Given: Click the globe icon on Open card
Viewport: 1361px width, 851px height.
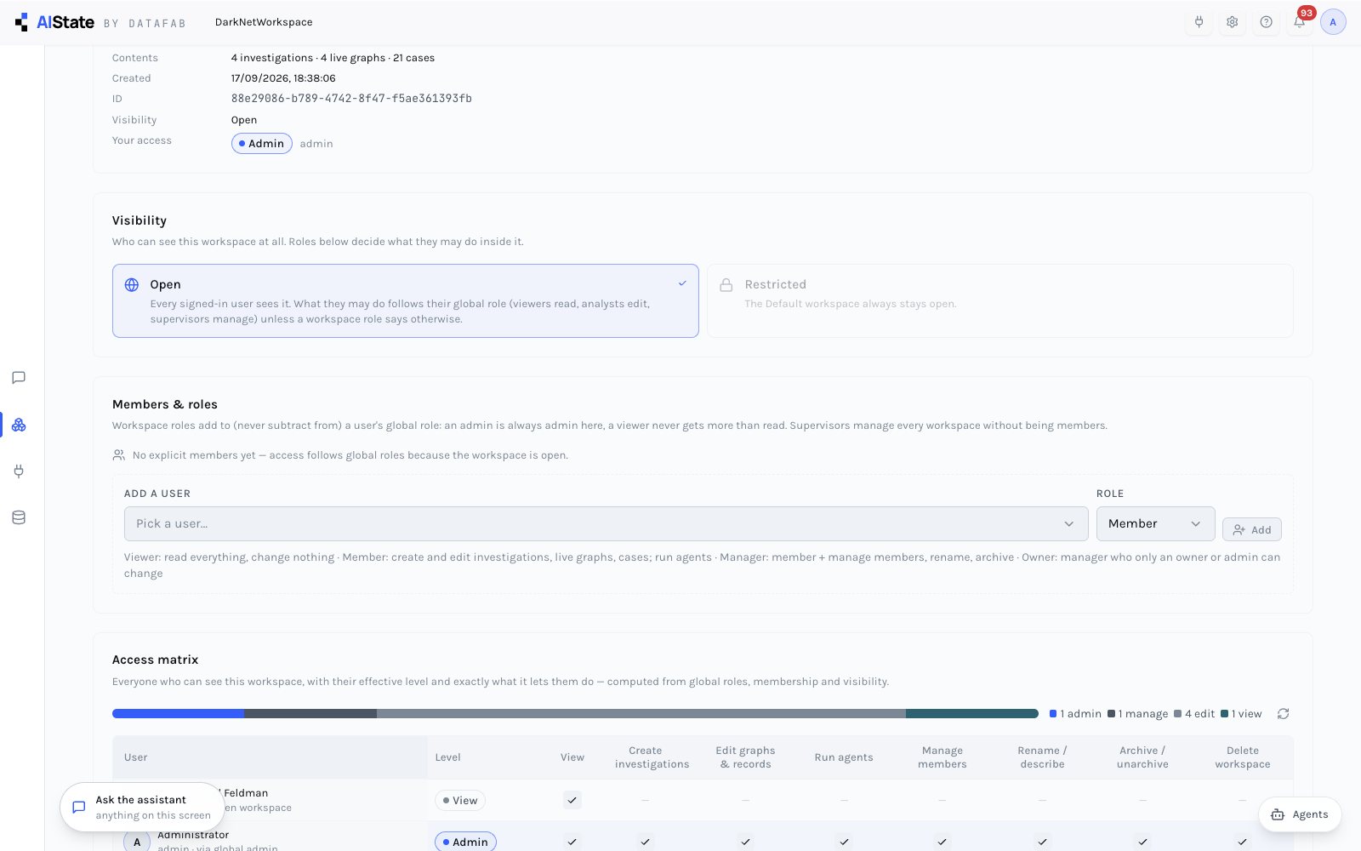Looking at the screenshot, I should click(132, 285).
